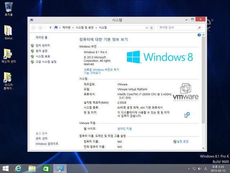This screenshot has width=230, height=173.
Task: Click the System control panel taskbar button
Action: click(60, 169)
